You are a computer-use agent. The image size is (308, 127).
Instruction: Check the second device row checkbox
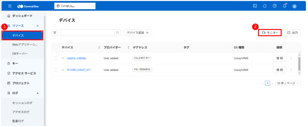pos(56,70)
